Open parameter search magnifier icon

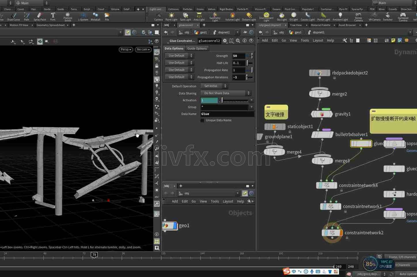click(x=238, y=41)
